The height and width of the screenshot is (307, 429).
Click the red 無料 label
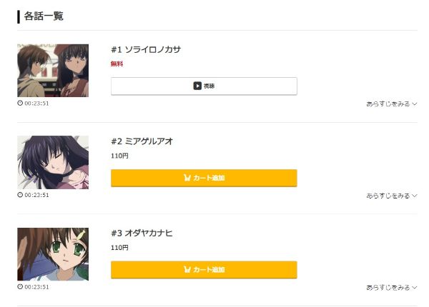click(x=117, y=64)
